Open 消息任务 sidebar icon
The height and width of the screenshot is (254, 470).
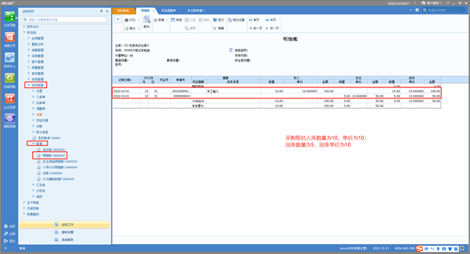pos(10,40)
